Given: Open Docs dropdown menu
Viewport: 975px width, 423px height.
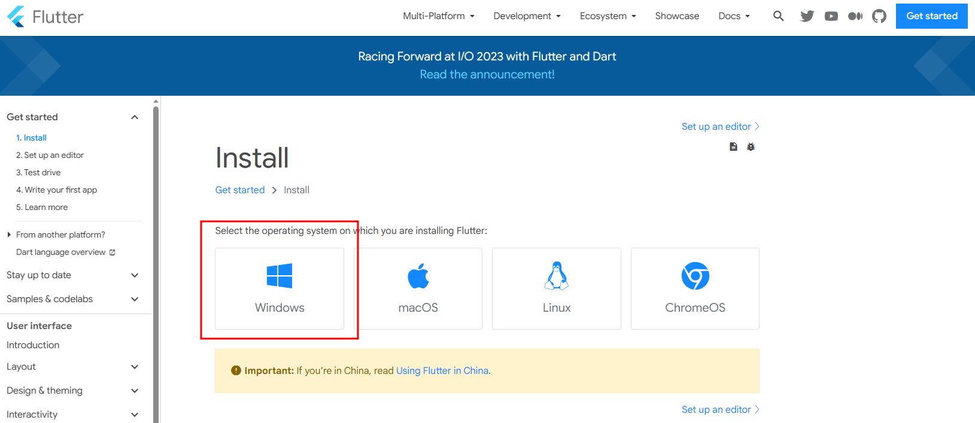Looking at the screenshot, I should point(734,16).
